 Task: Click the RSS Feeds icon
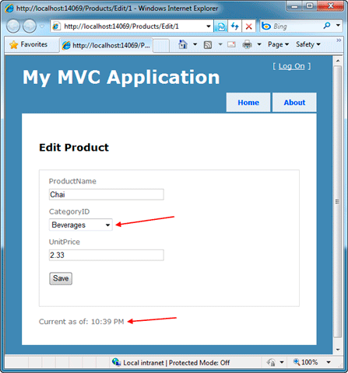click(x=208, y=45)
